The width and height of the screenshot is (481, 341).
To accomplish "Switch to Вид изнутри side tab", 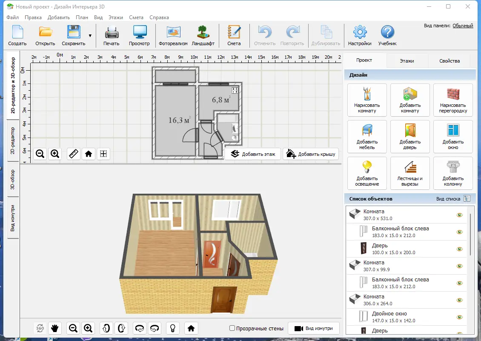I will 13,218.
